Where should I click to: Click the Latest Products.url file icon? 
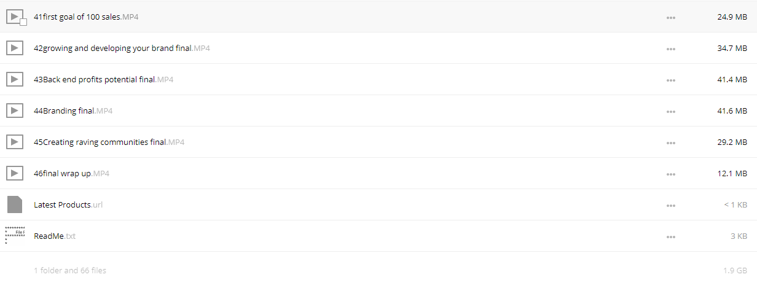(x=15, y=204)
